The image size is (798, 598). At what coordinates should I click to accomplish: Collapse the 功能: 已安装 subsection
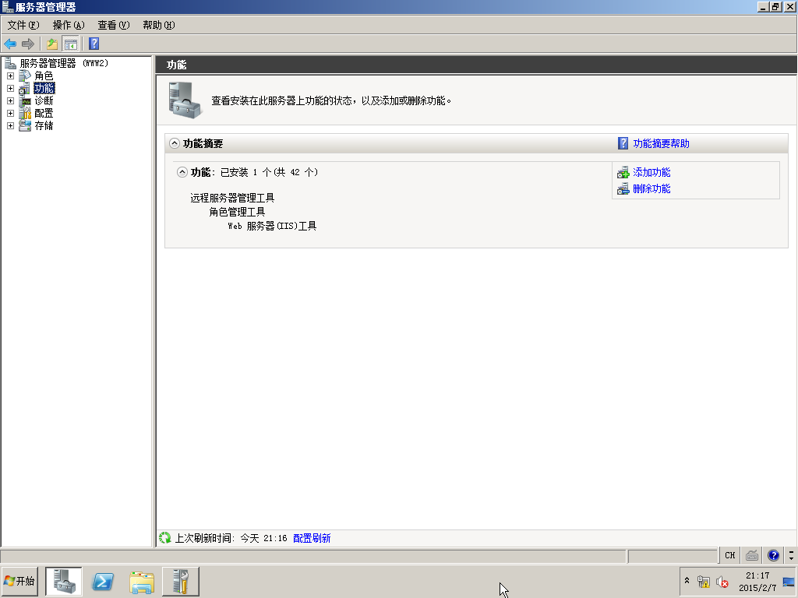[x=182, y=172]
